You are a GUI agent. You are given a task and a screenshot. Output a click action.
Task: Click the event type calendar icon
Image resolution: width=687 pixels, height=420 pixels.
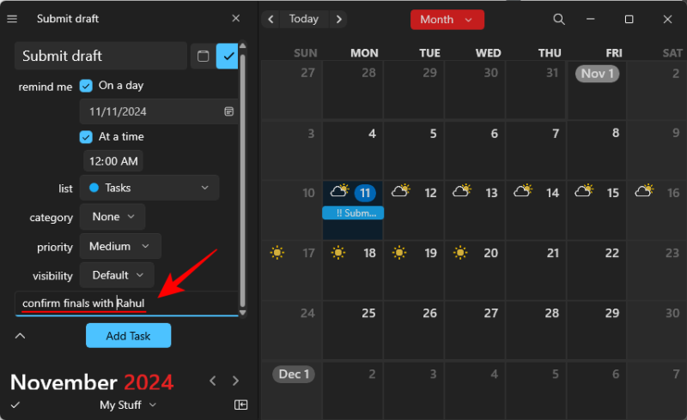click(203, 56)
